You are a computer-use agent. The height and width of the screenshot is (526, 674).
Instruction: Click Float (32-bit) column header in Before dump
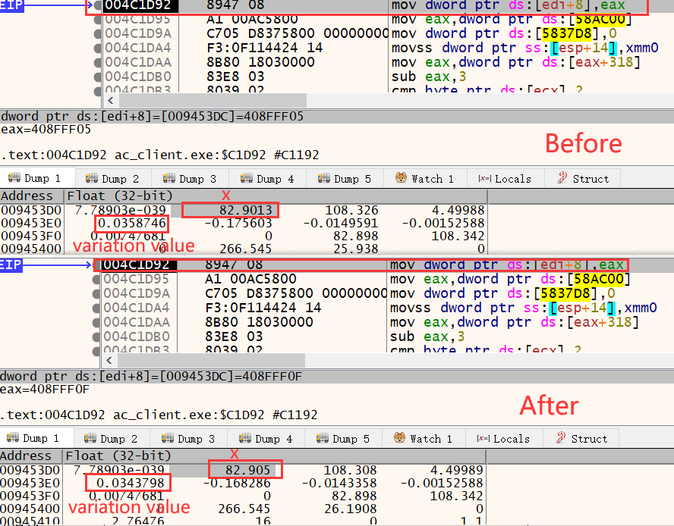(118, 196)
